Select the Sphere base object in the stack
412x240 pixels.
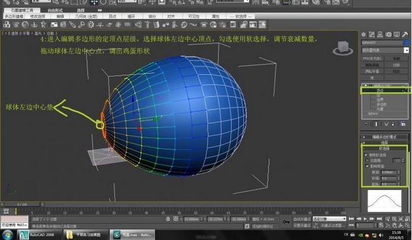(373, 113)
